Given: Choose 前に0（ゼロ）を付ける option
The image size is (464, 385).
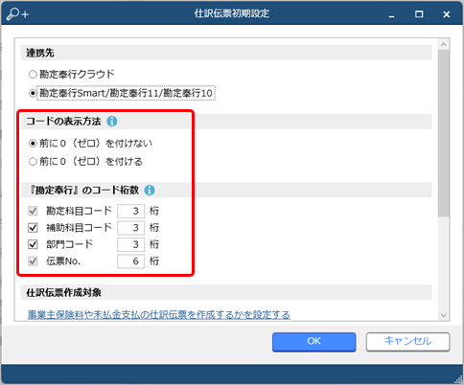Looking at the screenshot, I should pyautogui.click(x=33, y=162).
